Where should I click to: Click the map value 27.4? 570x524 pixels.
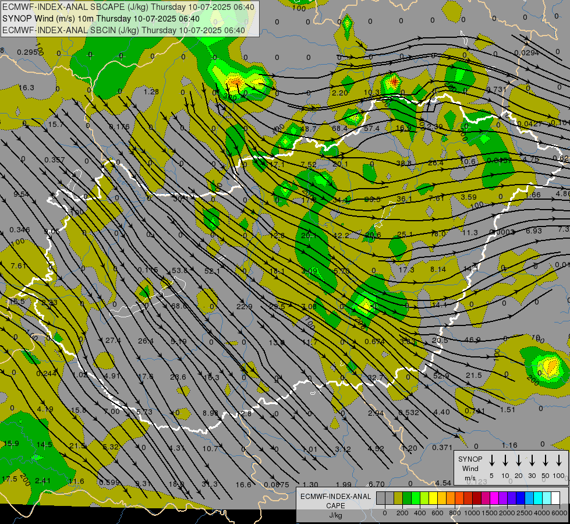coord(113,341)
